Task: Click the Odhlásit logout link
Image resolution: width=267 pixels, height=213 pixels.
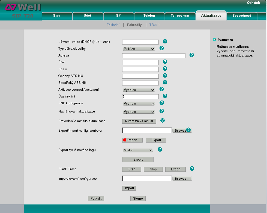Action: [x=253, y=3]
